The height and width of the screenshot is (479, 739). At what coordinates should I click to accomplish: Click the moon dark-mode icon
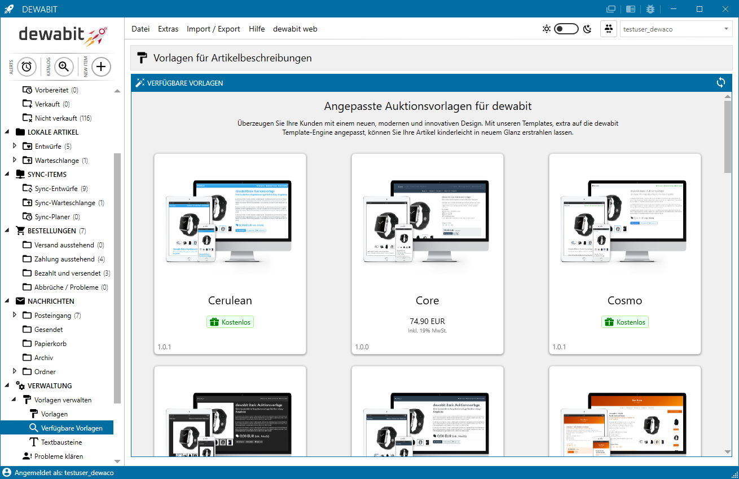(x=587, y=29)
